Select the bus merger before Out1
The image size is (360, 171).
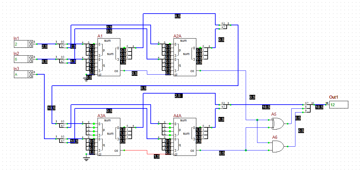307,107
